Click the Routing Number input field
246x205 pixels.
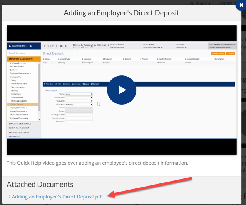(79, 115)
